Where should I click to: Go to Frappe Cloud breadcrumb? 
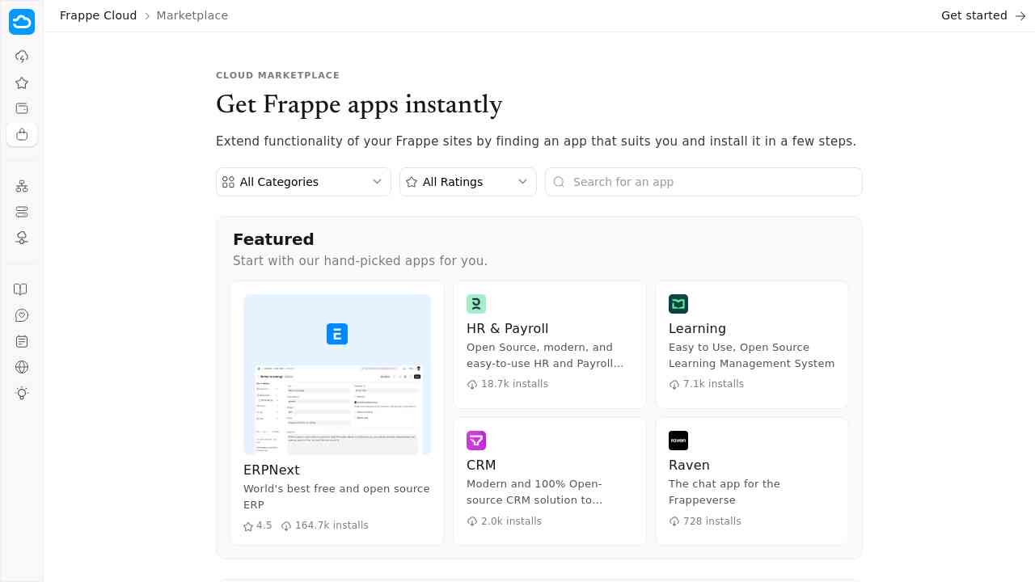[99, 15]
